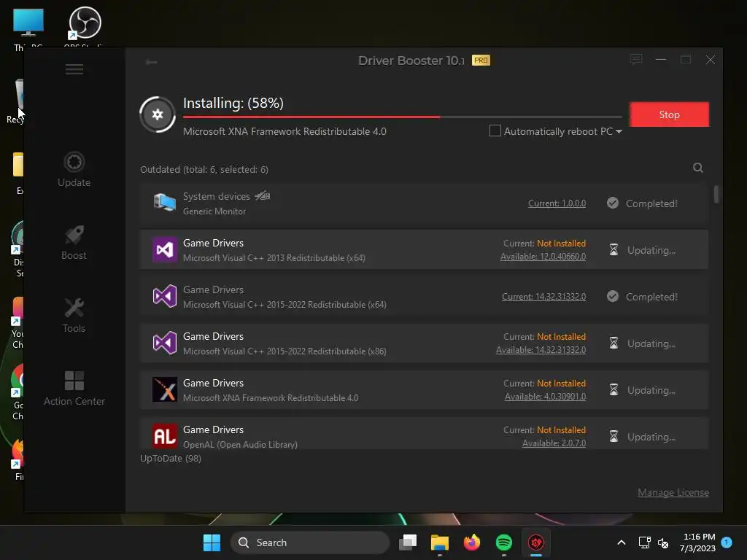Click the icon beside System devices label
Viewport: 747px width, 560px height.
pyautogui.click(x=263, y=195)
